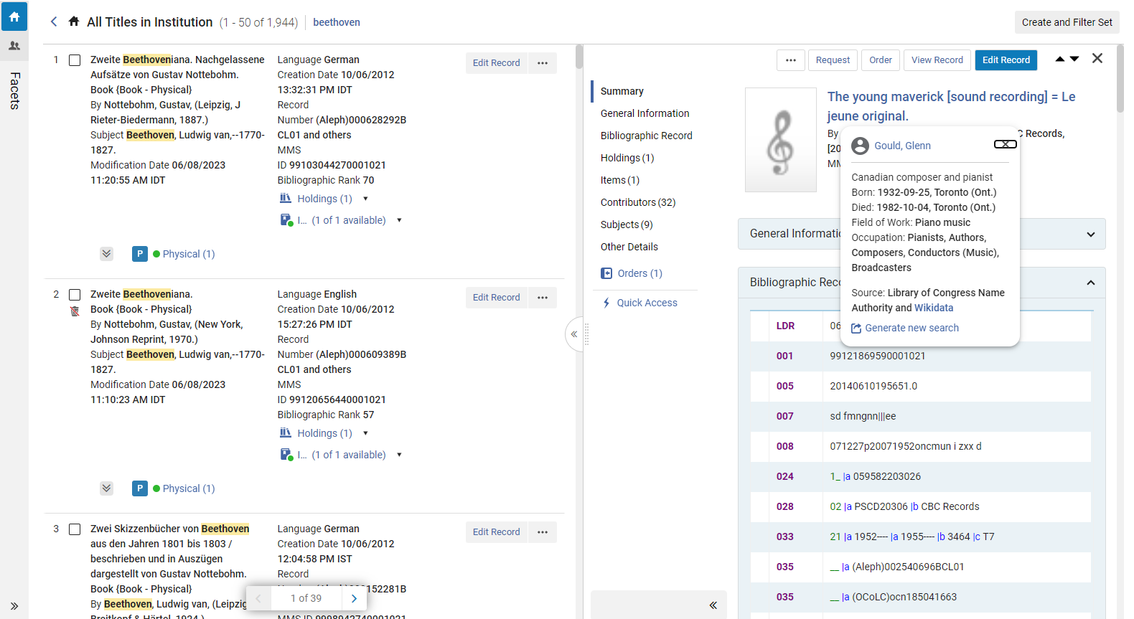Click the View Record button
Viewport: 1134px width, 619px height.
point(937,60)
